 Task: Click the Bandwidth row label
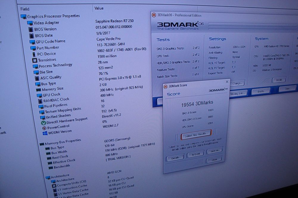(x=62, y=167)
